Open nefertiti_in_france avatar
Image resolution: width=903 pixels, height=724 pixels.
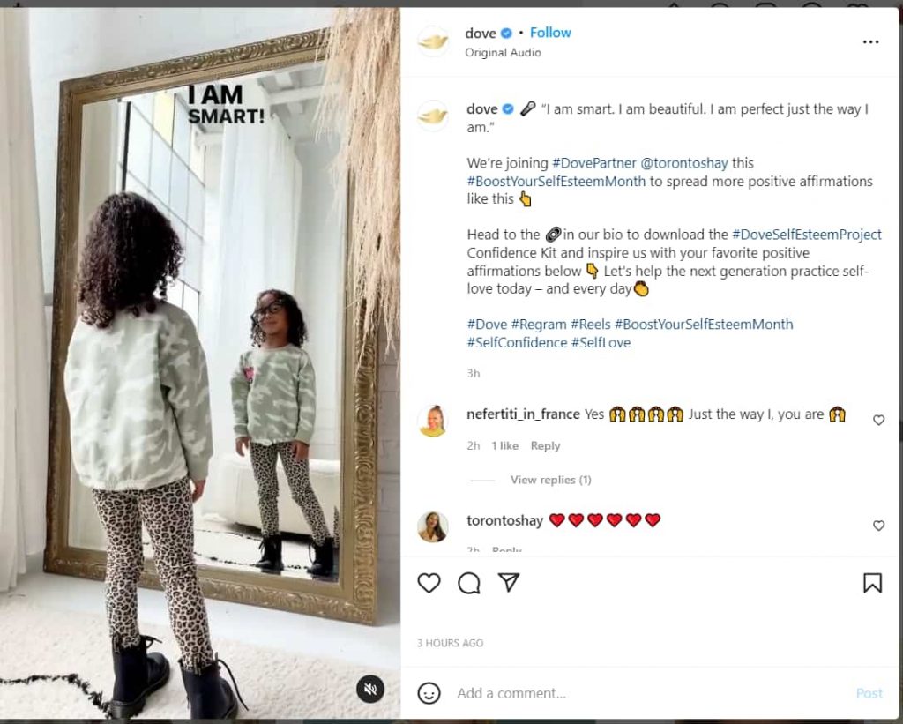pyautogui.click(x=433, y=421)
